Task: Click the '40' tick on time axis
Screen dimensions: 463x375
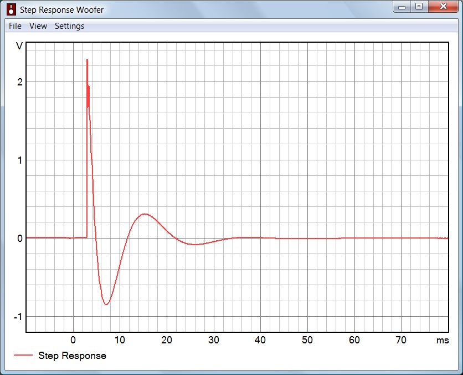Action: tap(260, 340)
